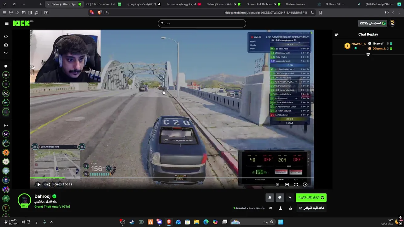Open sidebar channel with AZ logo
This screenshot has width=404, height=227.
(x=6, y=93)
